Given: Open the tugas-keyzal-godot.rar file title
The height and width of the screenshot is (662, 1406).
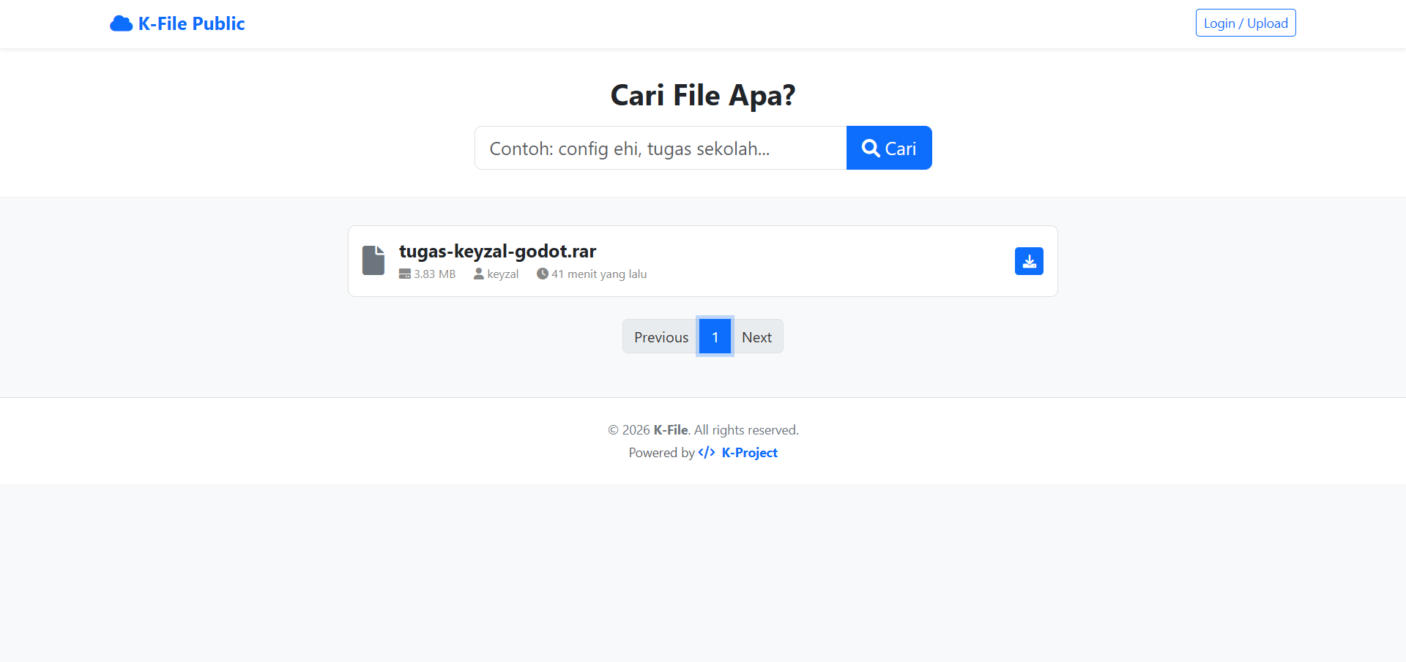Looking at the screenshot, I should (497, 251).
